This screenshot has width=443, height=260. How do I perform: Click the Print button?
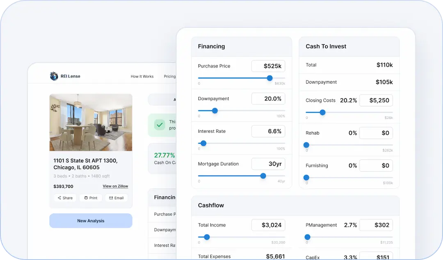click(91, 198)
